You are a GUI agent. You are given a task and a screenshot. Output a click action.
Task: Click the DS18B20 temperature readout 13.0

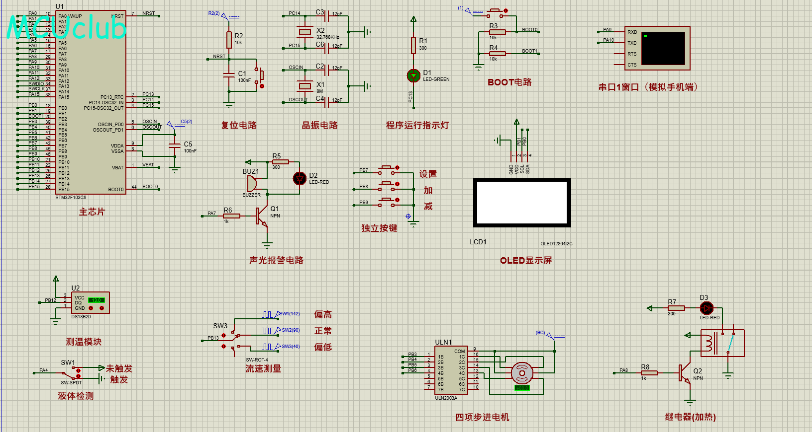pyautogui.click(x=96, y=300)
